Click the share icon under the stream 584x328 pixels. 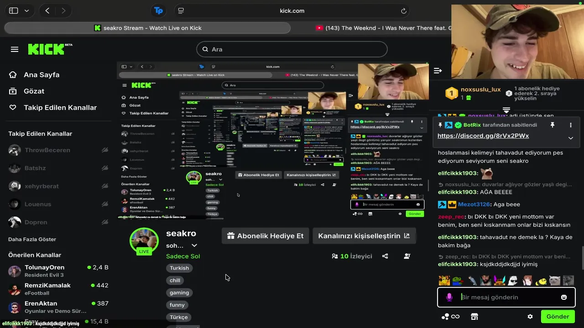[x=385, y=256]
